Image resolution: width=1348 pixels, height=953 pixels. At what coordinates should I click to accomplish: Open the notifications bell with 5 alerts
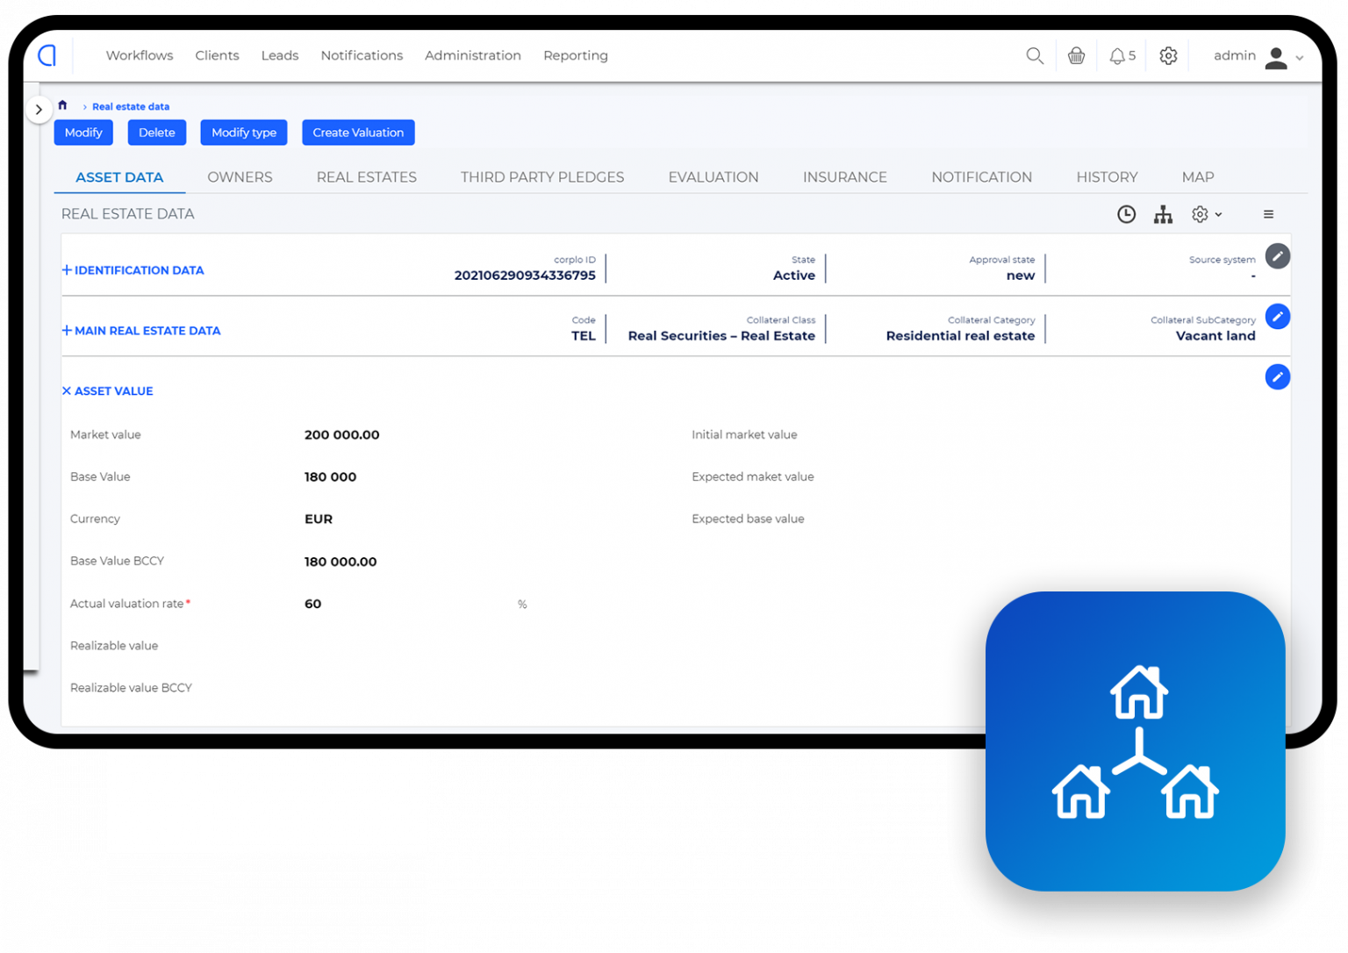(1122, 56)
